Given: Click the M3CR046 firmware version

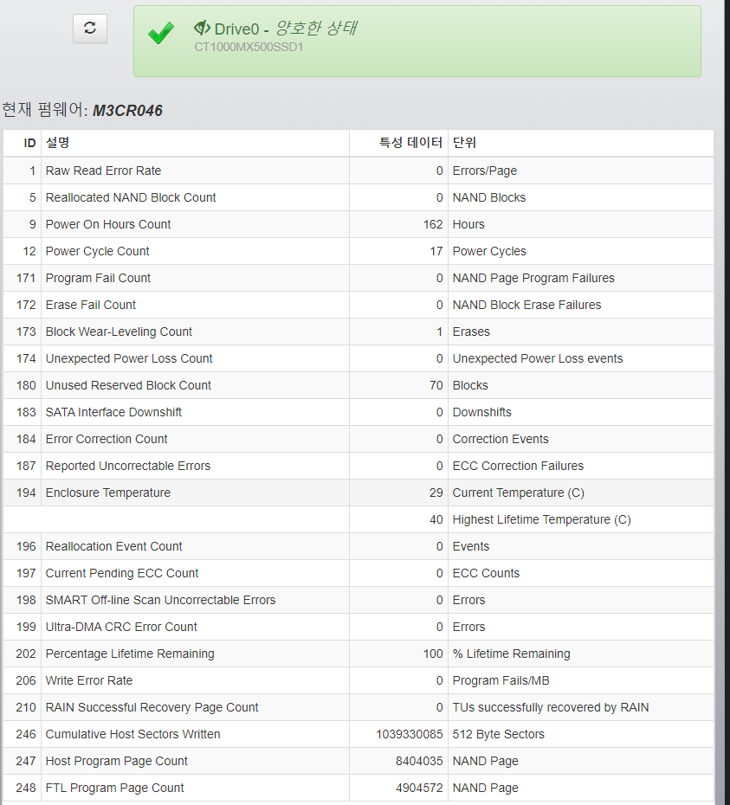Looking at the screenshot, I should pos(127,111).
